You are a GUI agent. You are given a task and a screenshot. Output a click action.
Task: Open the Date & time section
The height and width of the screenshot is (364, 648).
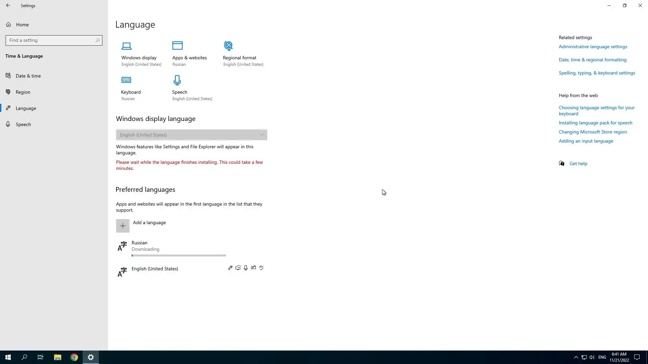click(x=28, y=76)
